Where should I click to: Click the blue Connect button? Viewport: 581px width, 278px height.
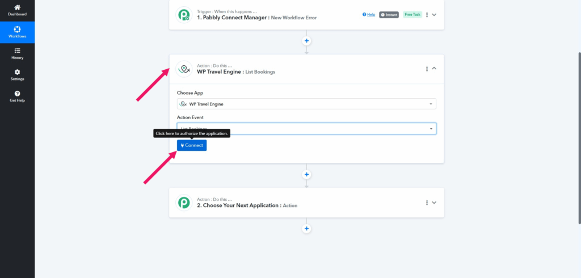click(x=192, y=145)
